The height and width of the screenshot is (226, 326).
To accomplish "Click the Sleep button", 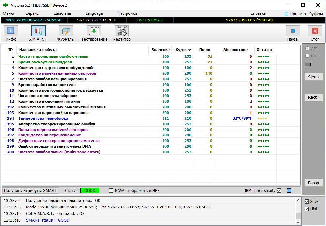I will tap(313, 77).
